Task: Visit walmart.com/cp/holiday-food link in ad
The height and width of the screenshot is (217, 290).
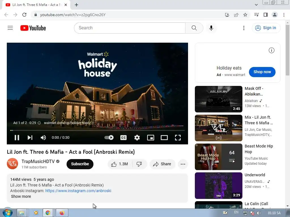Action: coord(69,123)
